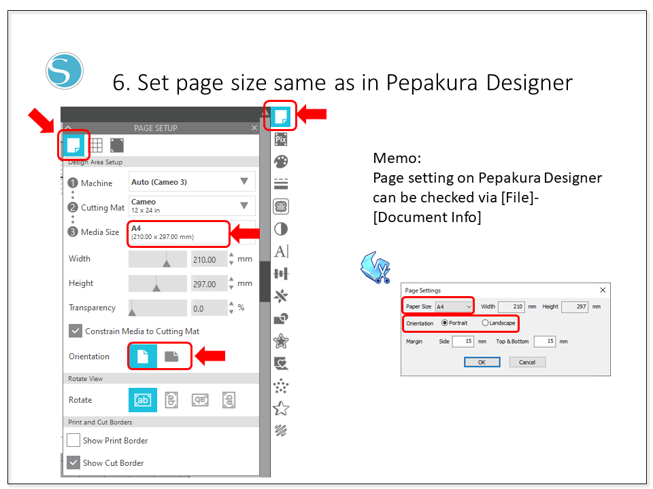The width and height of the screenshot is (653, 489).
Task: Open the Sketch hatching panel icon
Action: click(281, 431)
